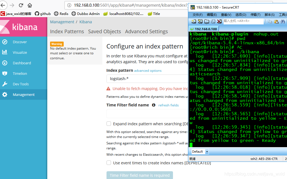Click SecureCRT Quick Connect lightning icon
287x179 pixels.
tap(200, 22)
